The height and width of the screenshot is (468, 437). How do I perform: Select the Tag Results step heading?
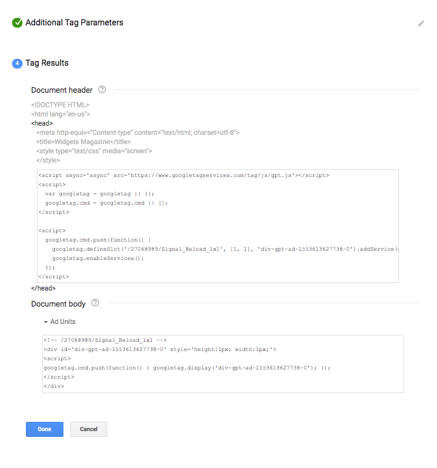tap(47, 63)
